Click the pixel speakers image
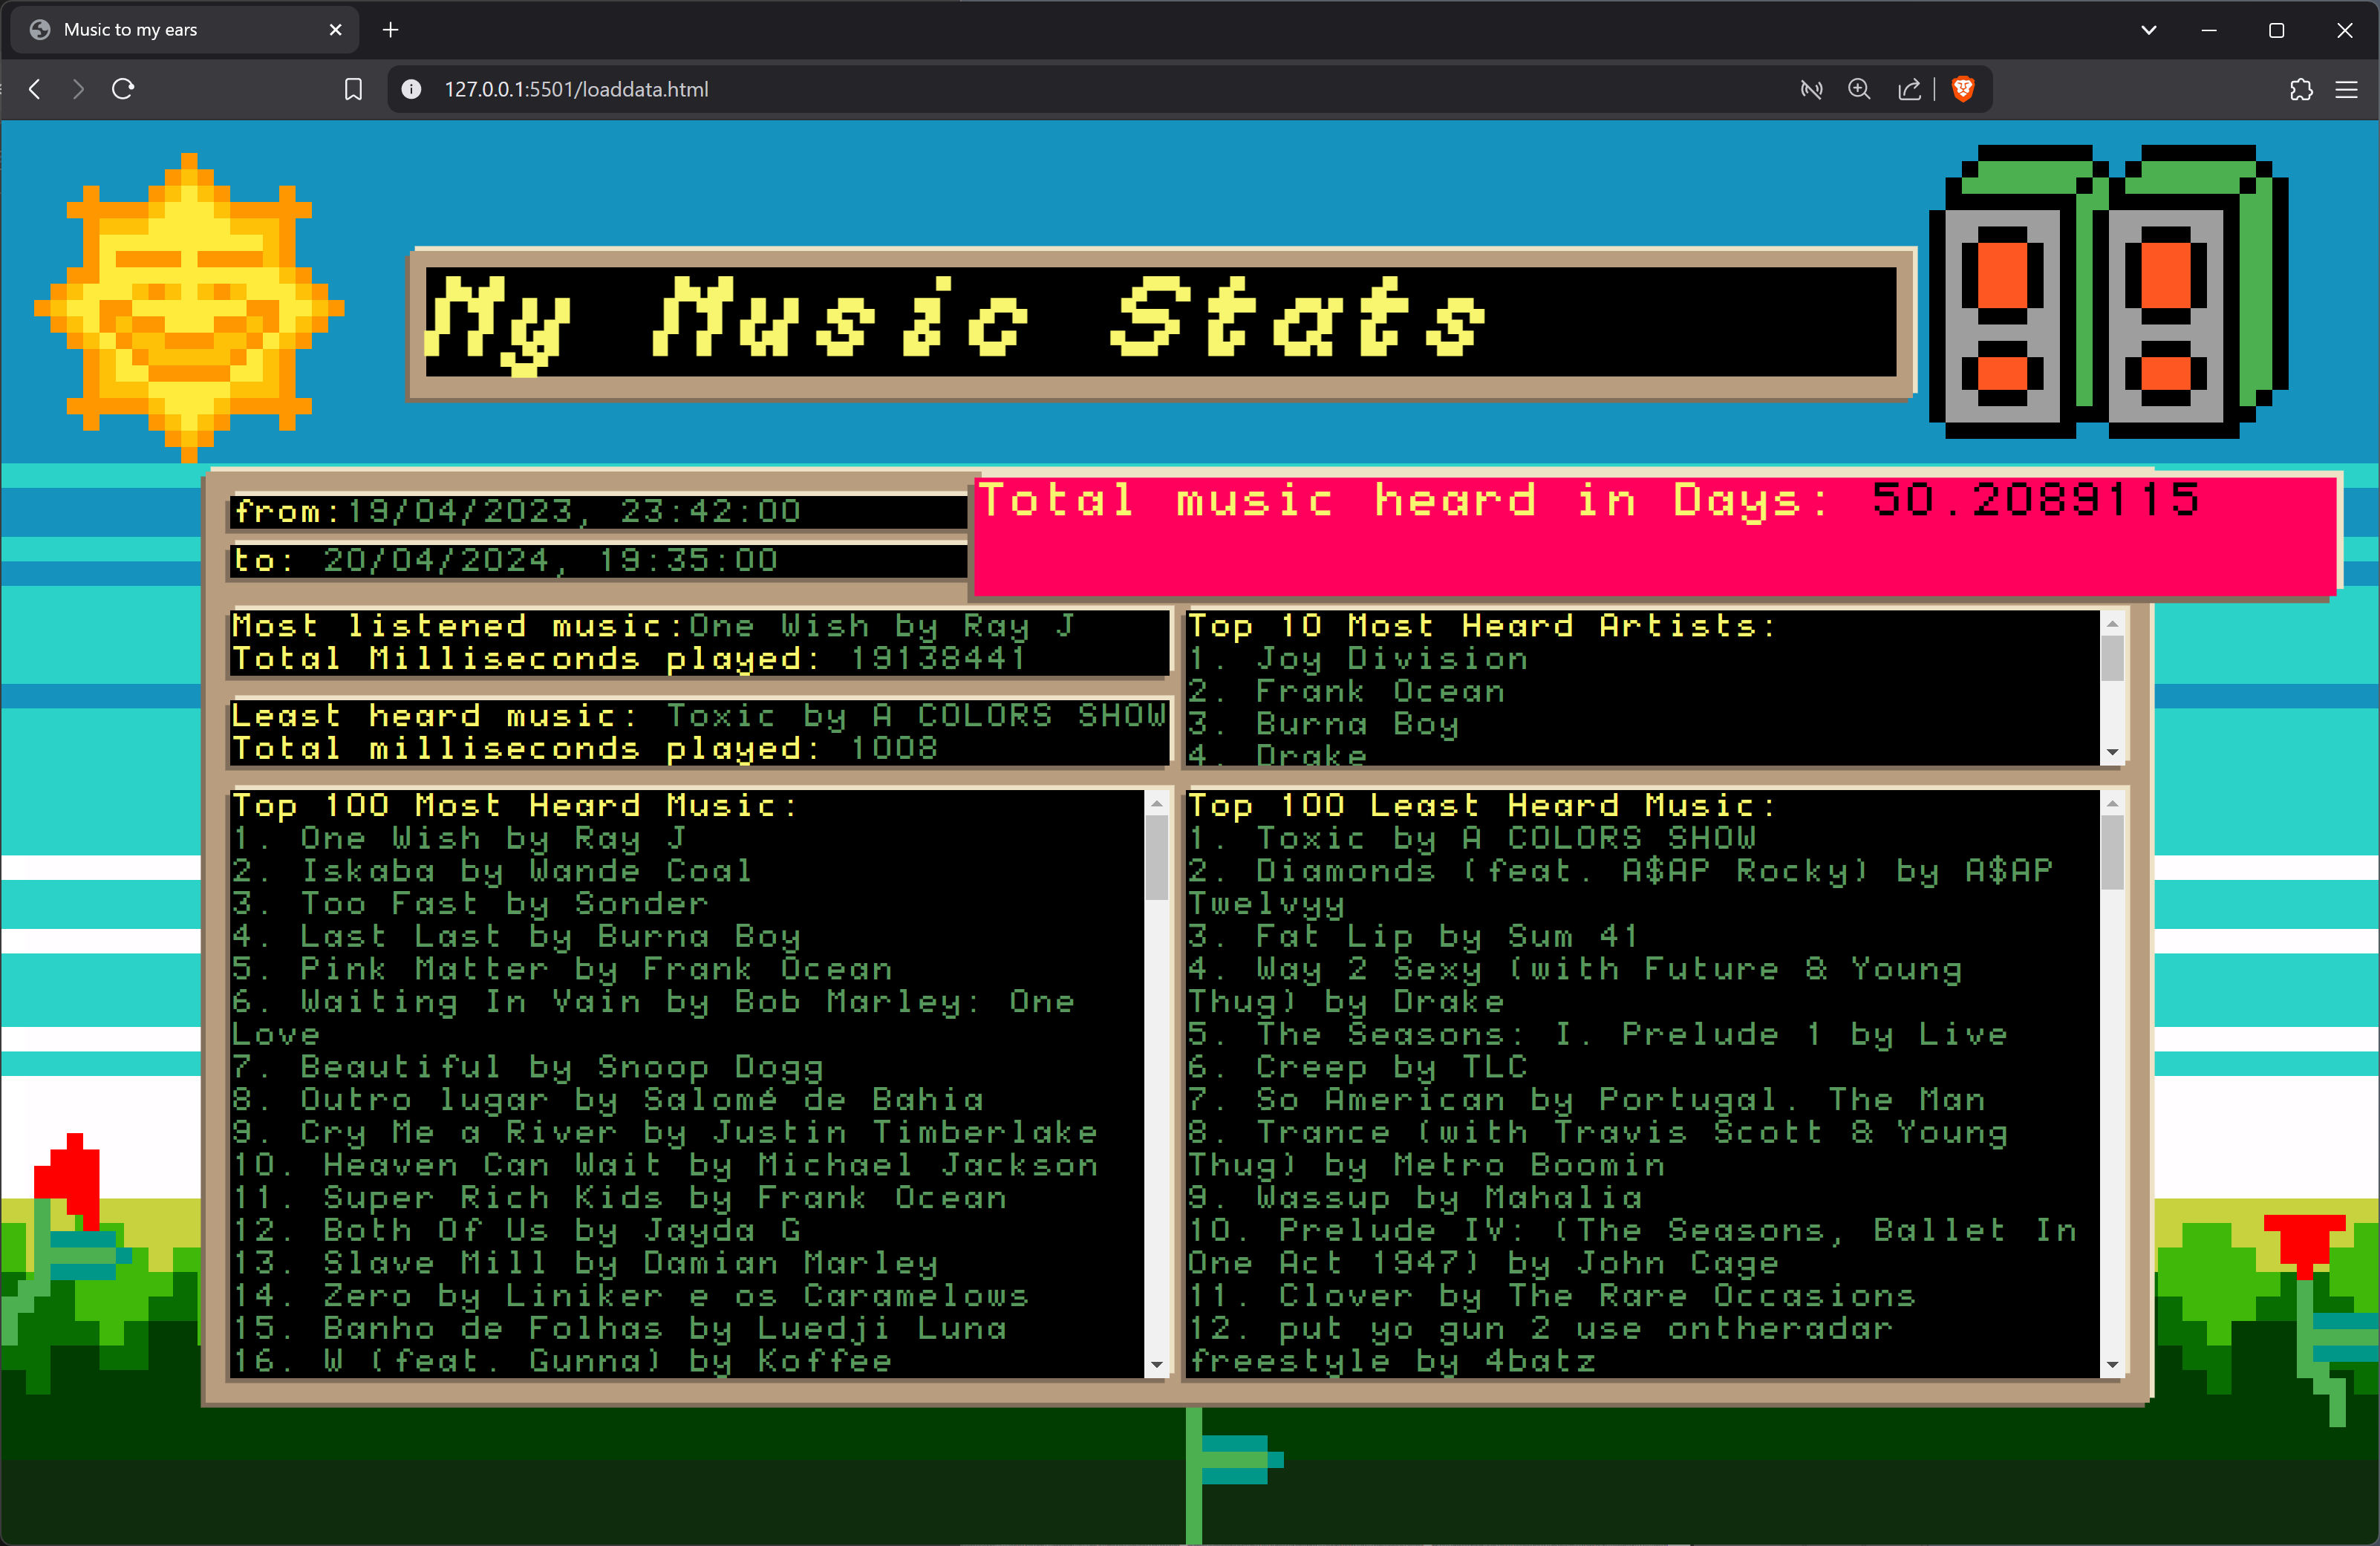 coord(2108,291)
